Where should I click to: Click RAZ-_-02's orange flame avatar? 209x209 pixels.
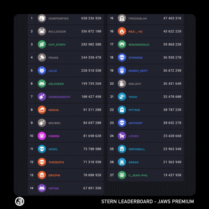(x=122, y=31)
